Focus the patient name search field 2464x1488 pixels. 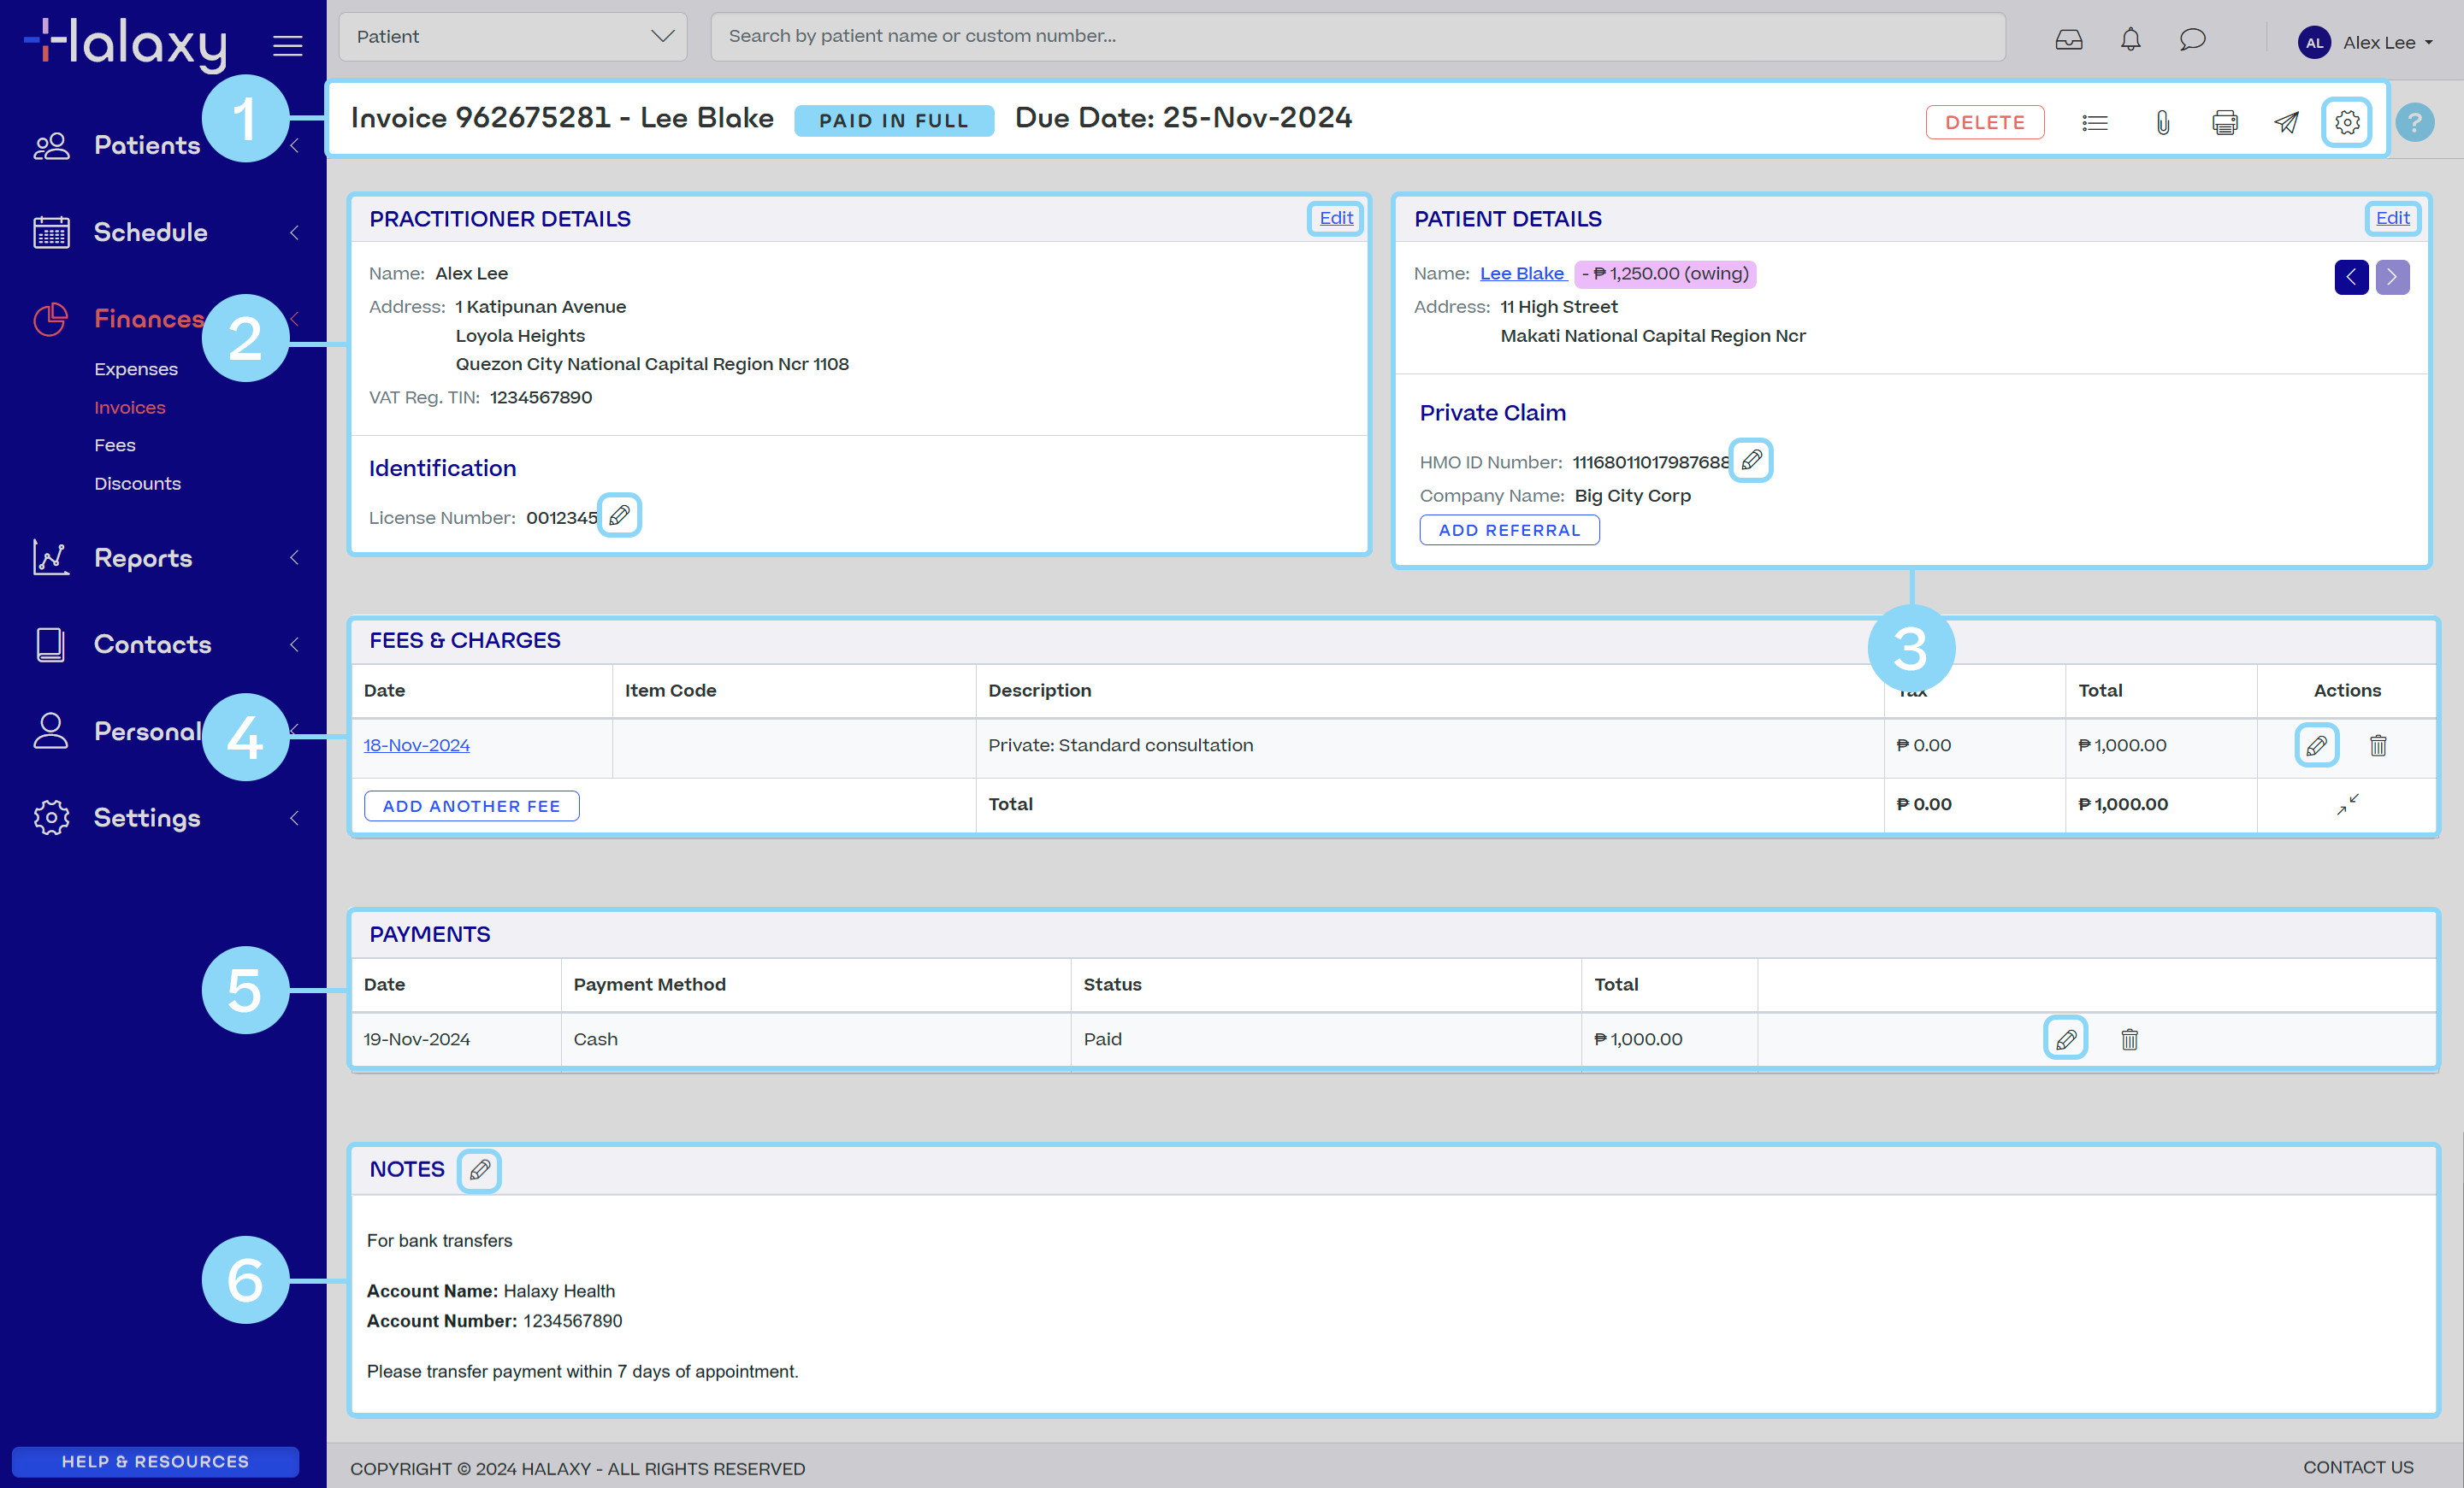click(1357, 36)
